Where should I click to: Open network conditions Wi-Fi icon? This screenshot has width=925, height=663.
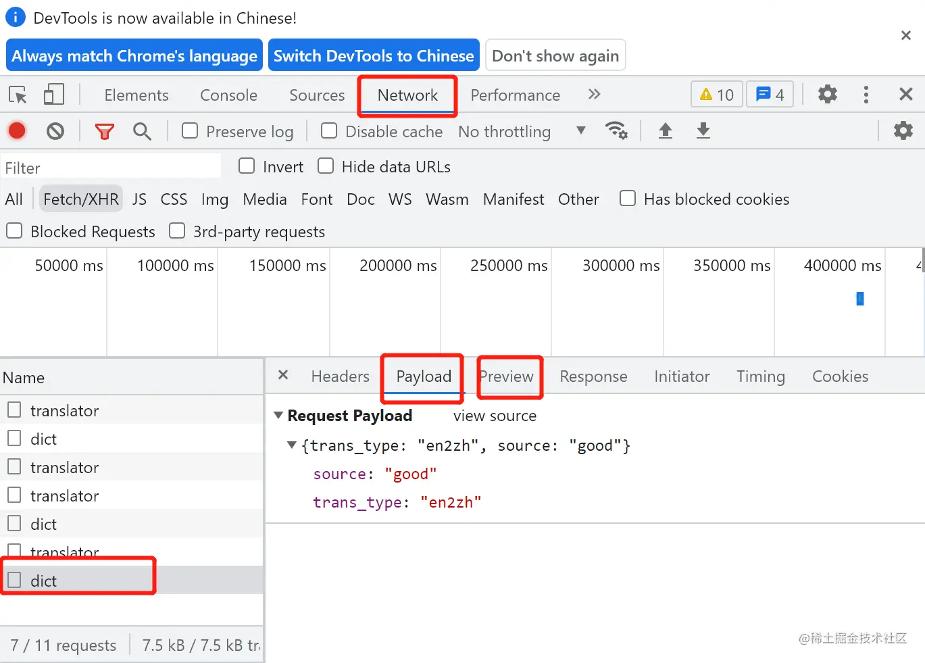click(616, 130)
